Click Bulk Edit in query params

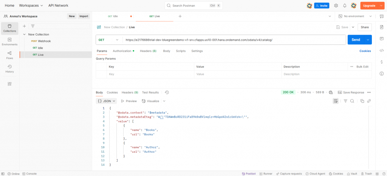362,67
